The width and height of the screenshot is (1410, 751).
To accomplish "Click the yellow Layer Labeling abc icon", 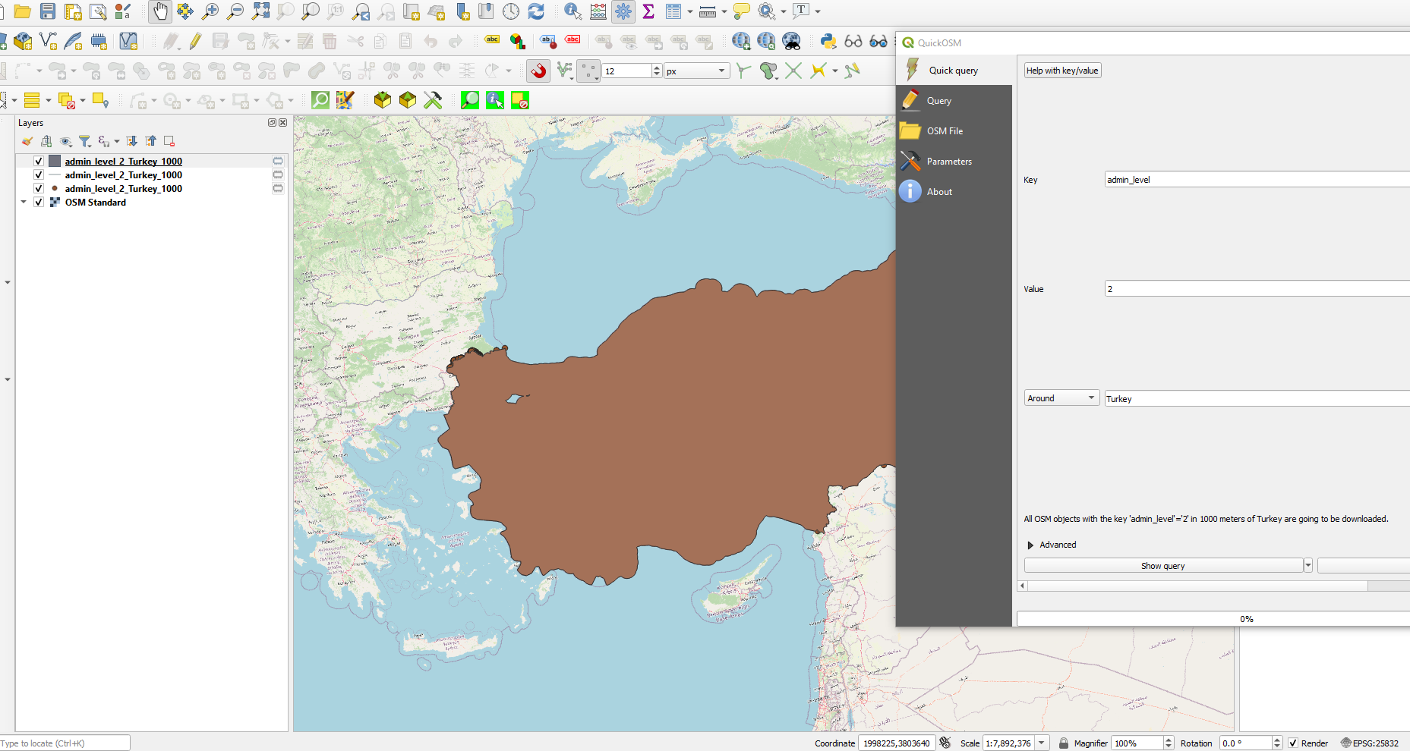I will (x=492, y=40).
